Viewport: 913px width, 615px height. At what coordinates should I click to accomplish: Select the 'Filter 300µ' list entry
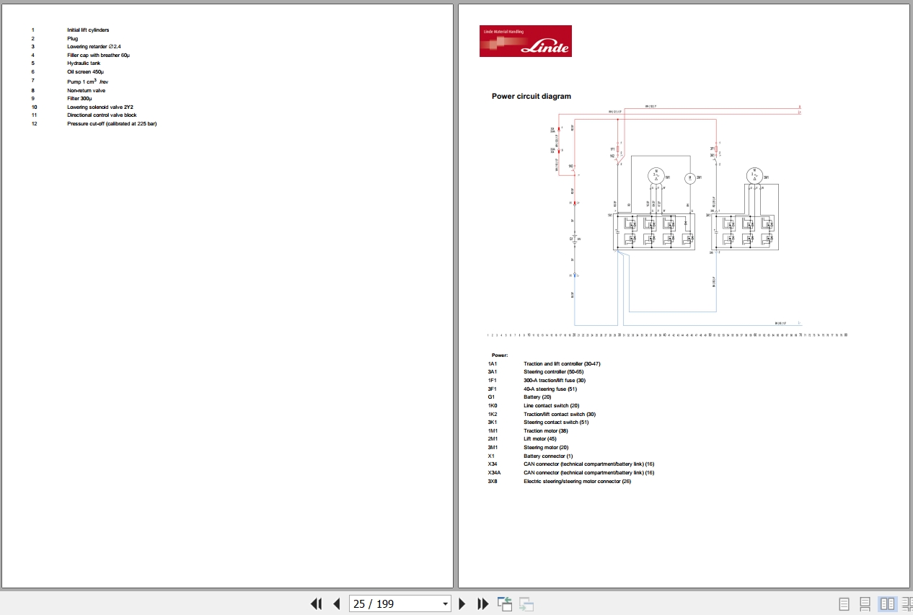[79, 98]
